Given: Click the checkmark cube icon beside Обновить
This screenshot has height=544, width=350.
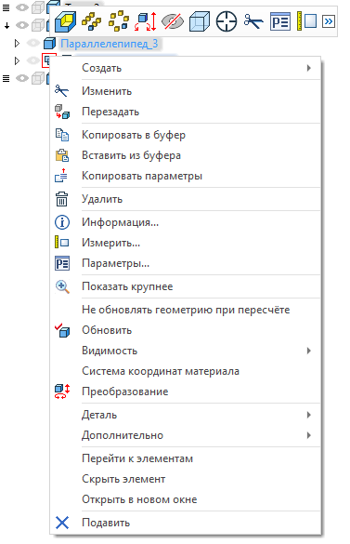Looking at the screenshot, I should point(62,330).
